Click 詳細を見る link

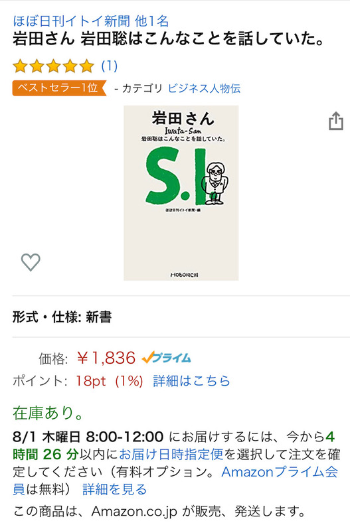tap(114, 489)
